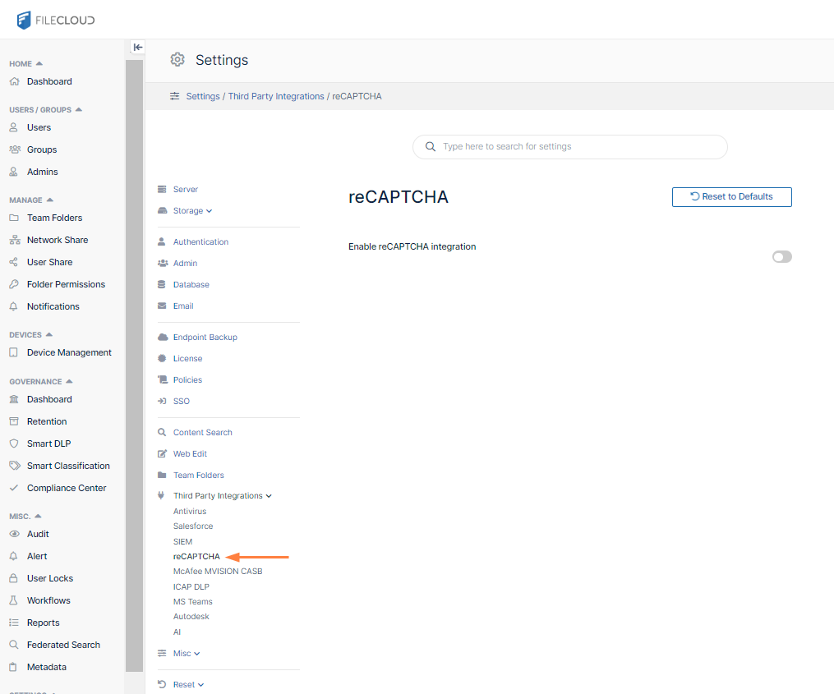Click the sidebar vertical scrollbar
Image resolution: width=834 pixels, height=694 pixels.
(x=134, y=365)
